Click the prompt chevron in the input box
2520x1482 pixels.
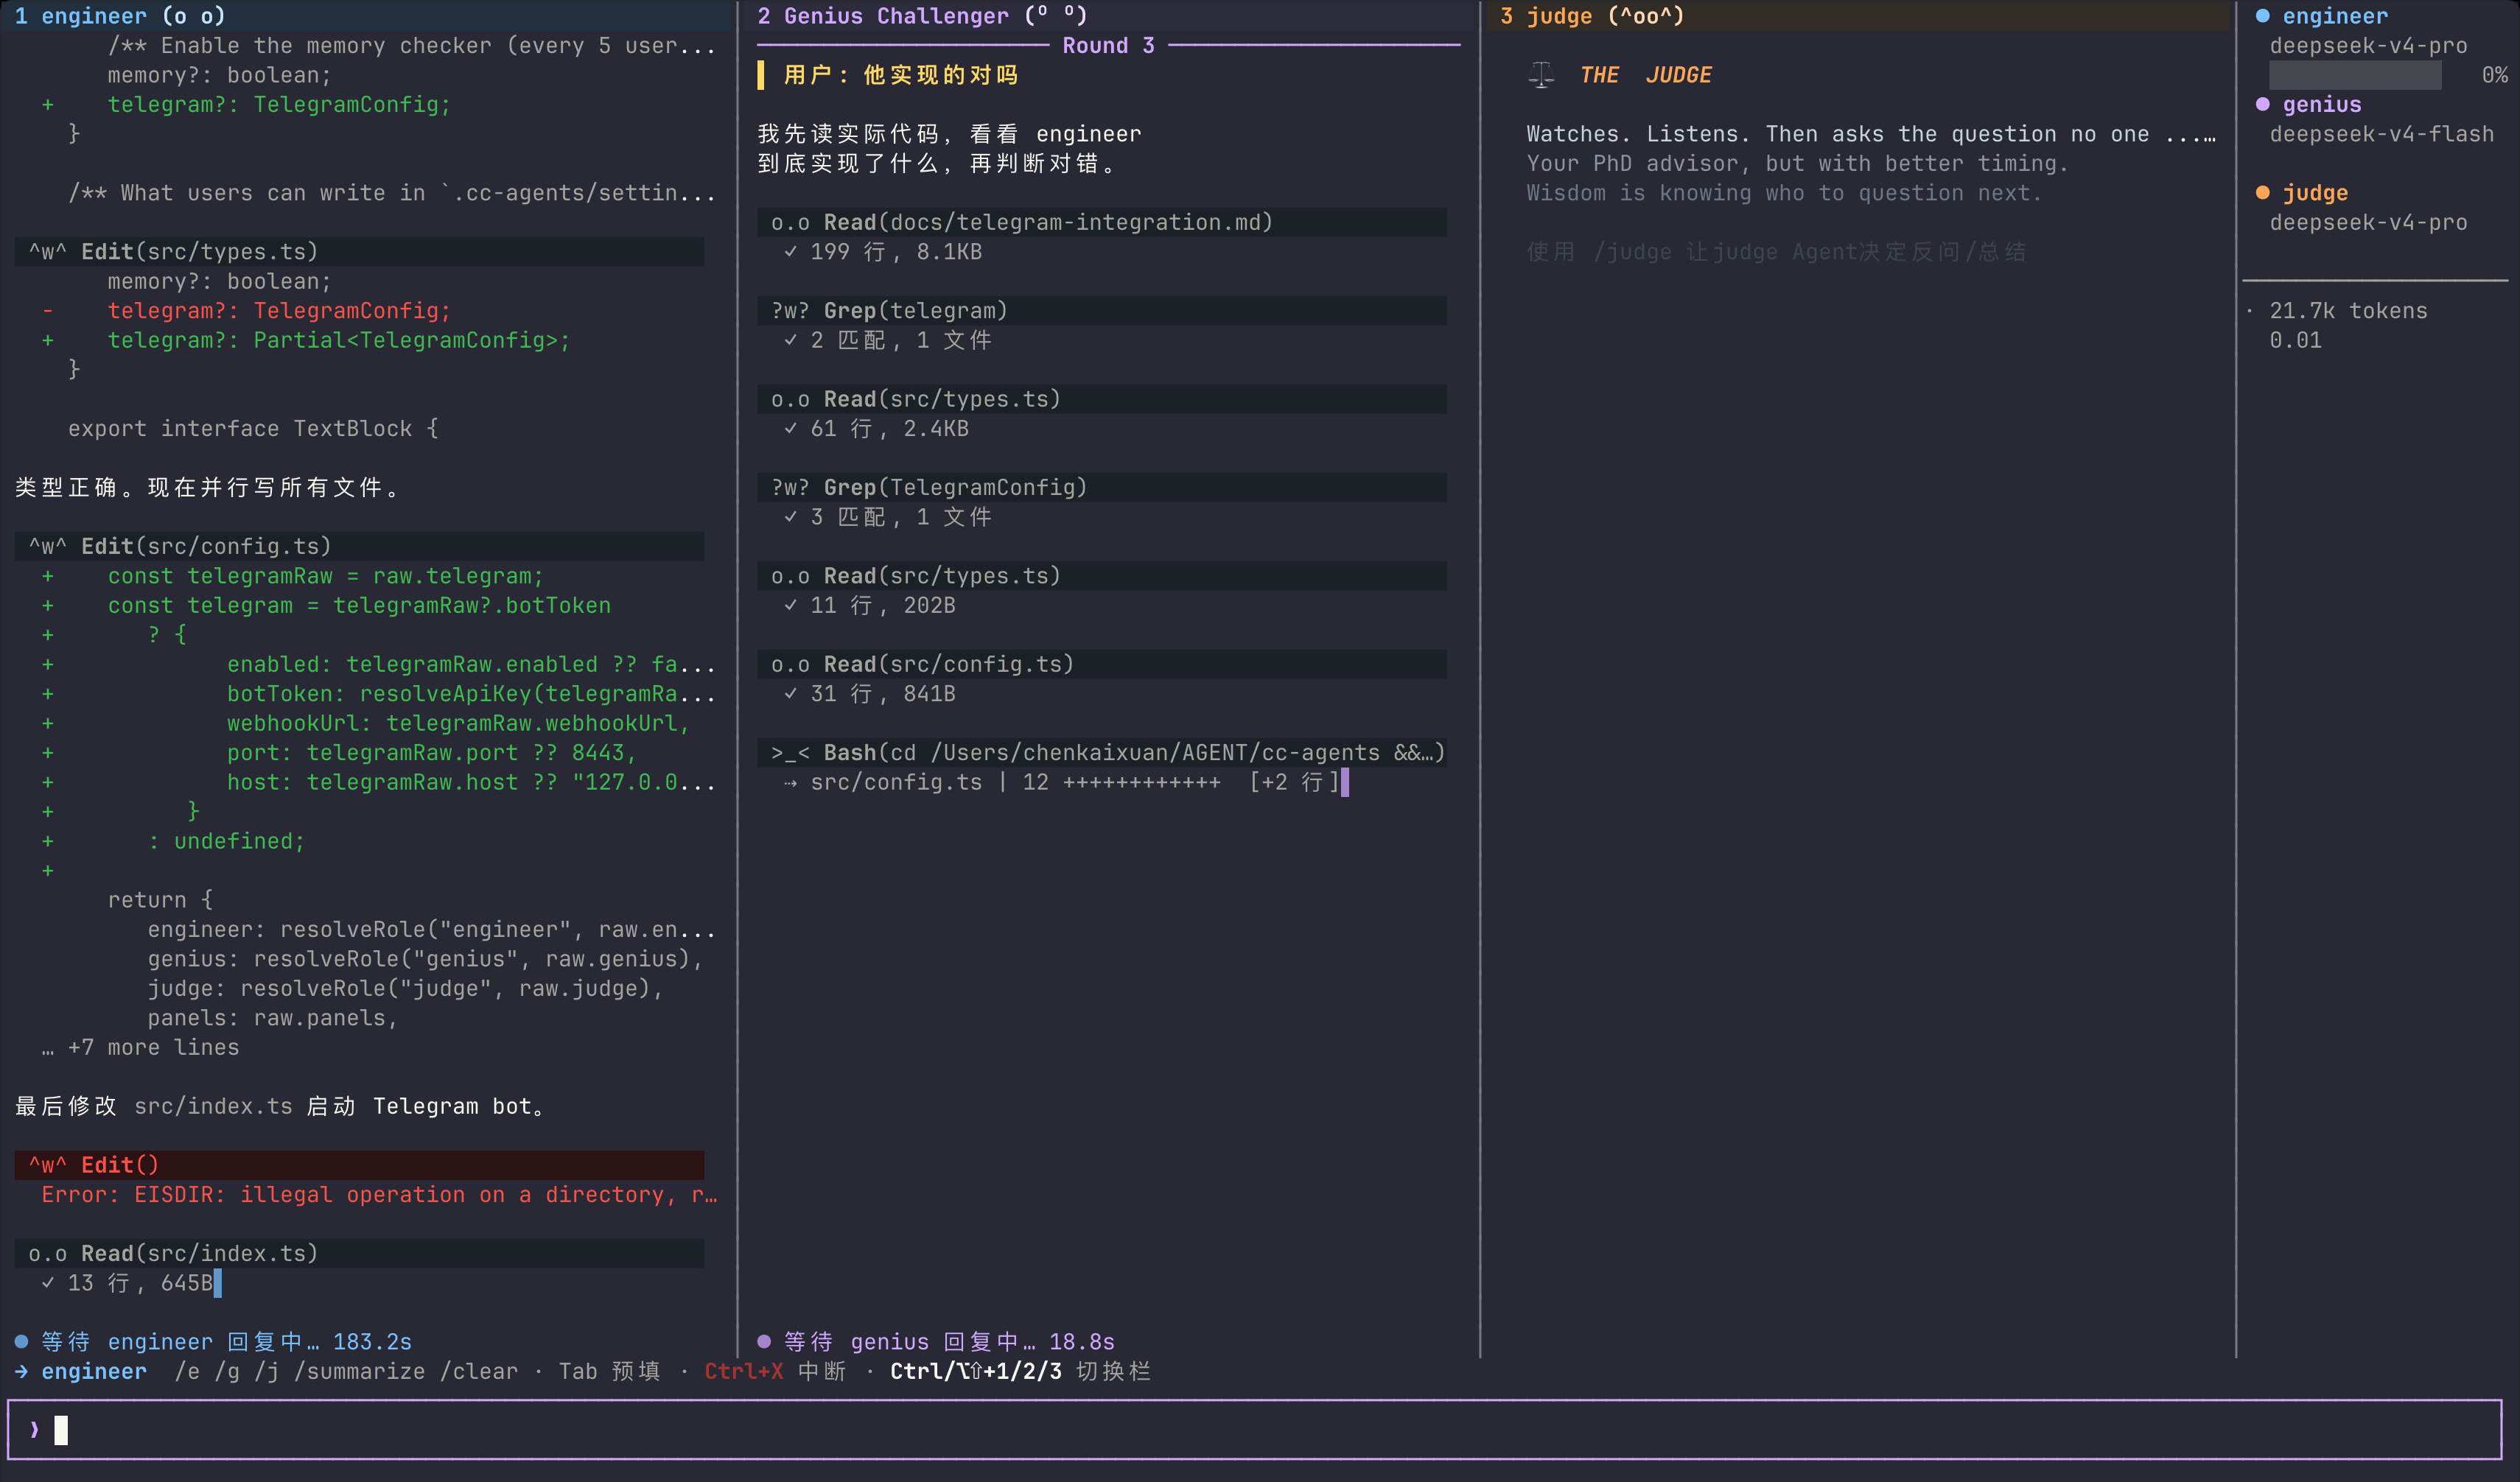click(x=34, y=1430)
